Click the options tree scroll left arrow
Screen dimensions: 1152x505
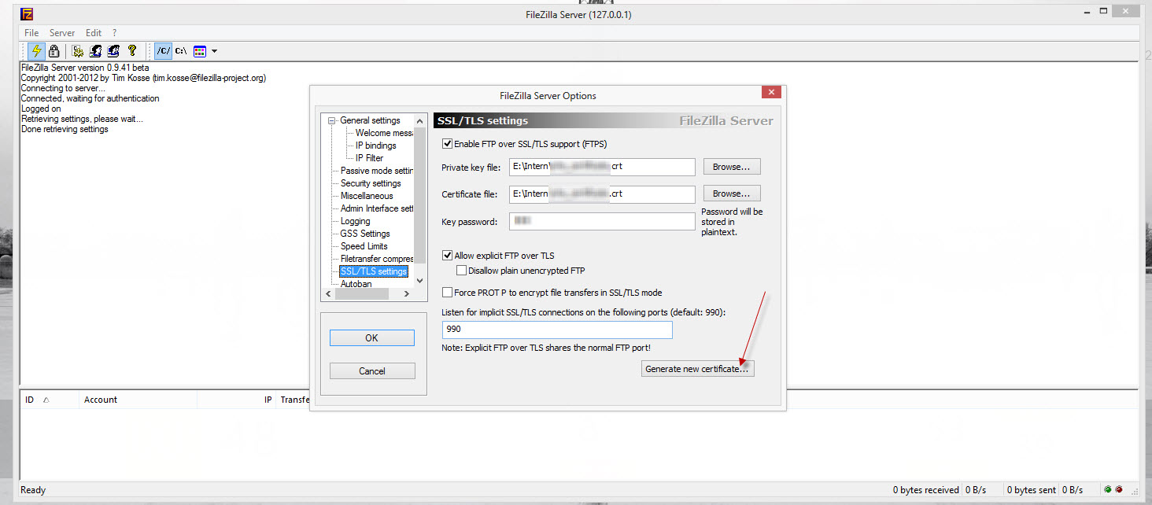click(329, 293)
